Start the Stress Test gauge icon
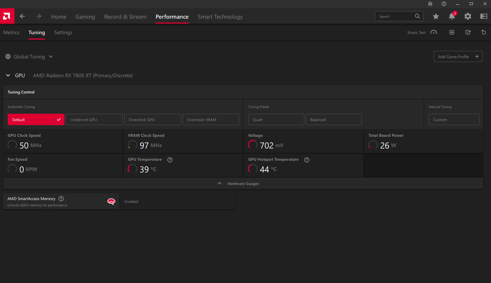The height and width of the screenshot is (283, 491). (x=434, y=32)
